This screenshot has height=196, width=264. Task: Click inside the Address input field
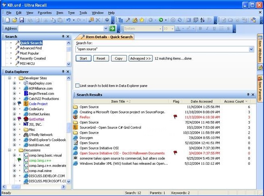point(61,28)
